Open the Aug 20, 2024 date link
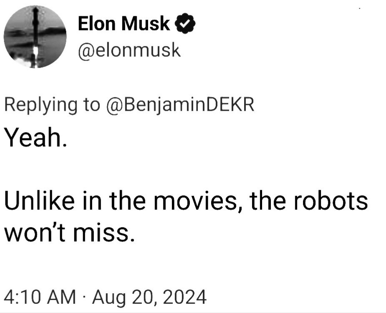 [x=149, y=298]
